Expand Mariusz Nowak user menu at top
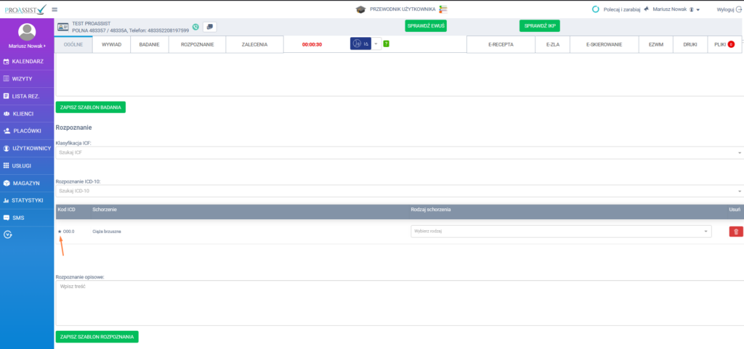This screenshot has height=349, width=744. [675, 9]
